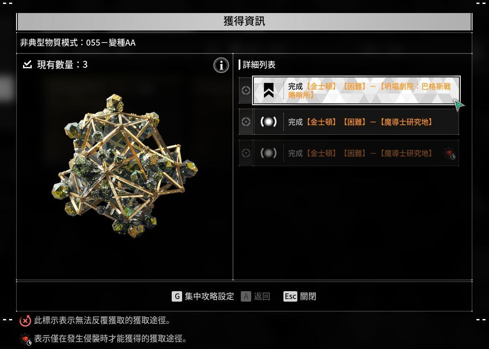Click the 關閉 label
Viewport: 489px width, 349px height.
308,296
